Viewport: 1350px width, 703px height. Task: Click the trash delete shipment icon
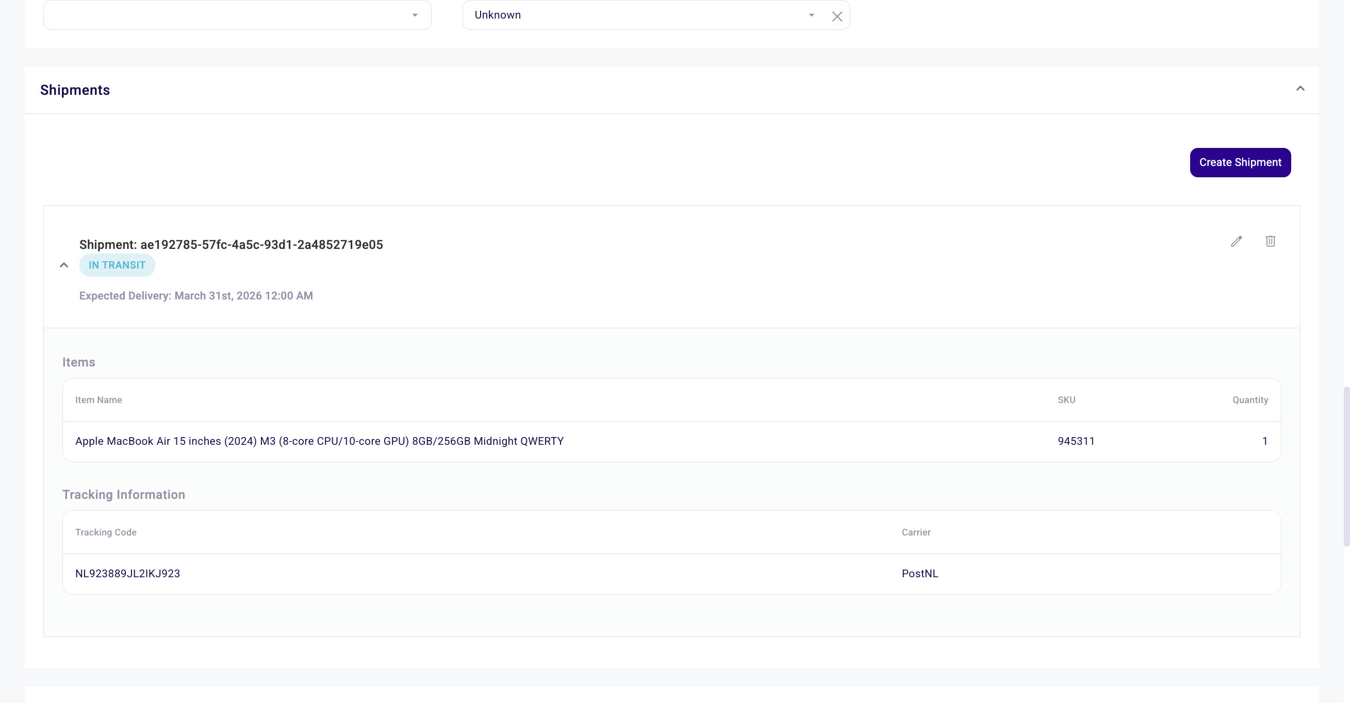tap(1270, 242)
